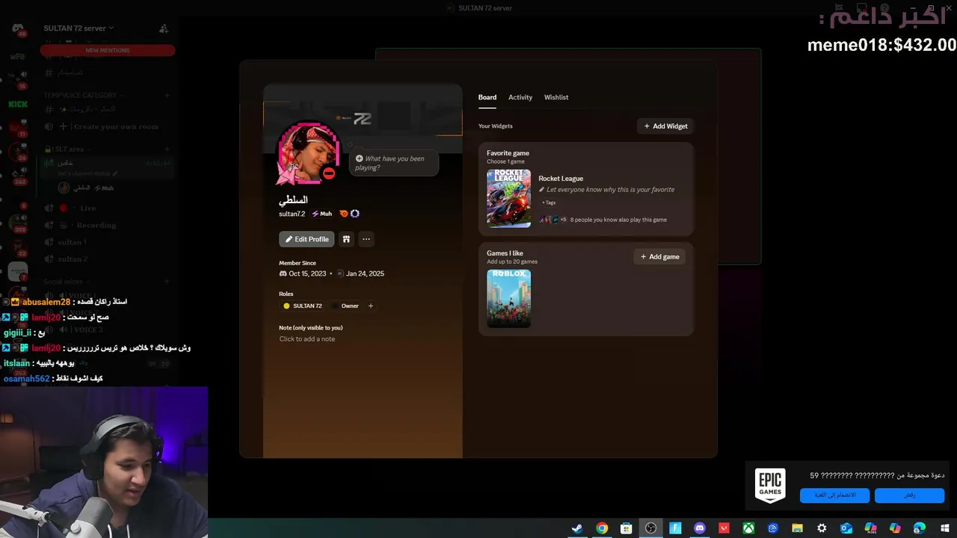Click the Do Not Disturb status indicator
The width and height of the screenshot is (957, 538).
tap(329, 173)
